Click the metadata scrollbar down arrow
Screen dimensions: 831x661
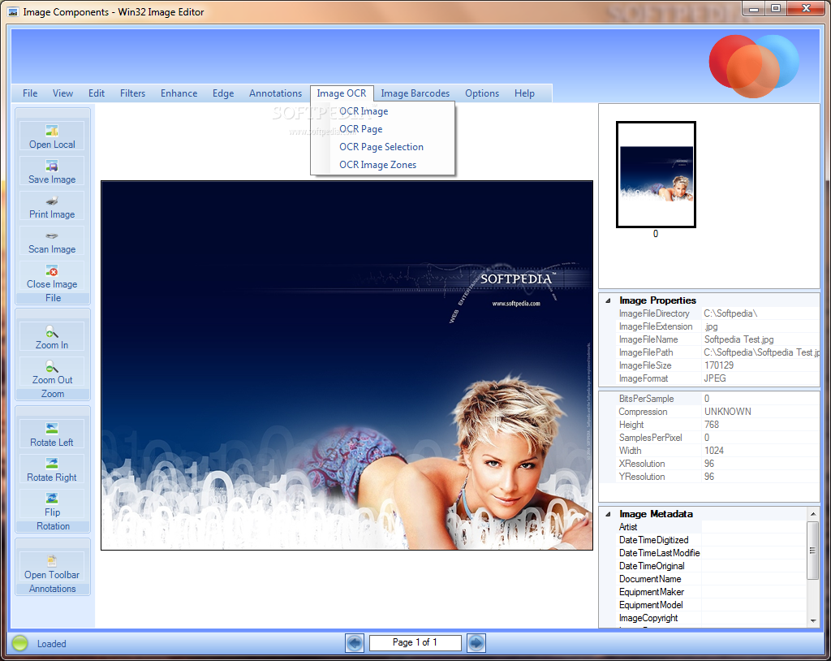(813, 621)
